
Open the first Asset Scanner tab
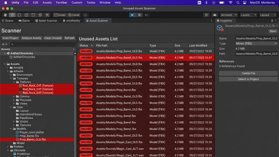(46, 21)
